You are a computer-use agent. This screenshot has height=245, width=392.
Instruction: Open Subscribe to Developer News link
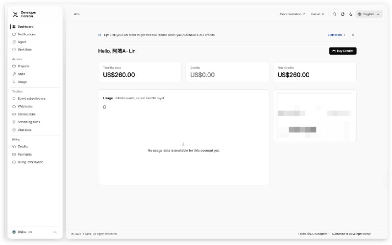pyautogui.click(x=351, y=234)
